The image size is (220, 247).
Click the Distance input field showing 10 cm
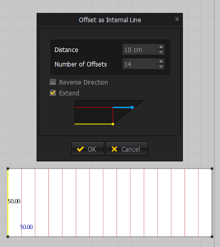[x=140, y=50]
